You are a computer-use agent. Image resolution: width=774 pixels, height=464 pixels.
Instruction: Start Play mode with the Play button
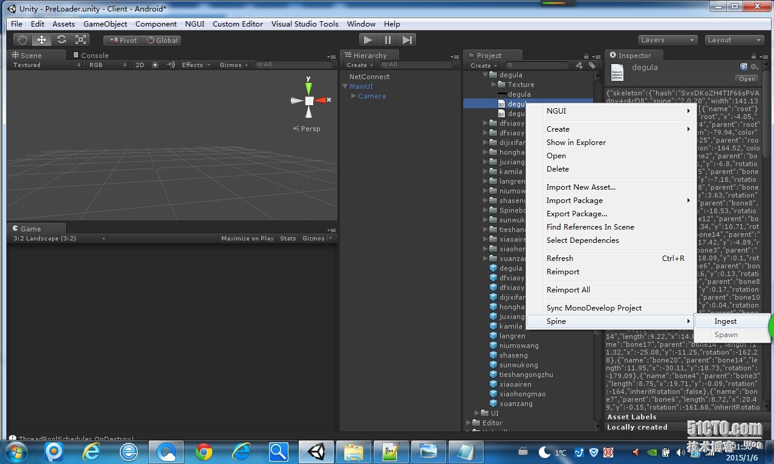coord(368,40)
